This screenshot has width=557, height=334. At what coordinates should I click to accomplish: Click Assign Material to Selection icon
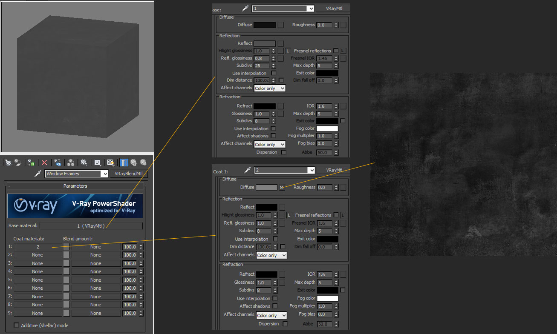tap(31, 163)
